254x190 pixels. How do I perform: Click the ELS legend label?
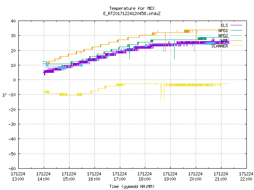(x=224, y=25)
